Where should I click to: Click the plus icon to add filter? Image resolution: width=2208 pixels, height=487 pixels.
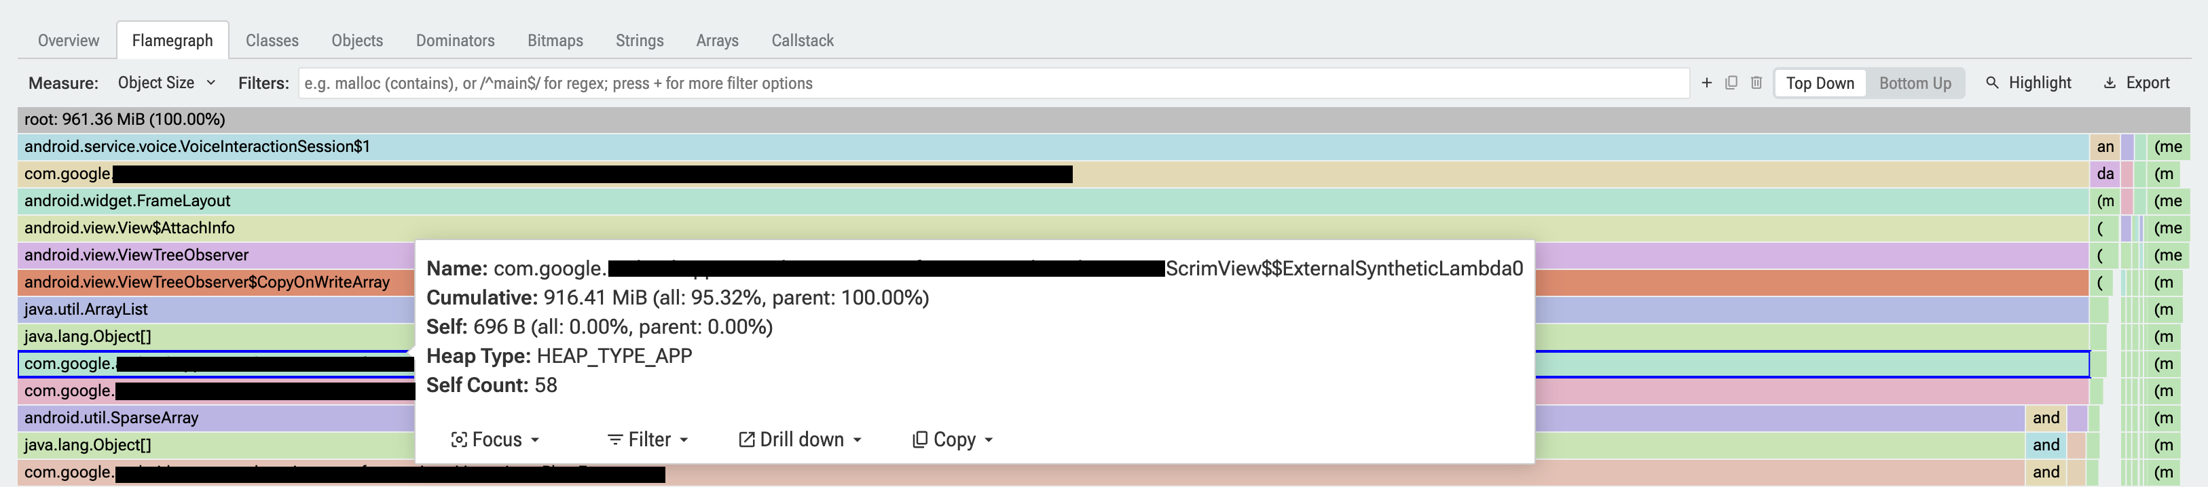[x=1706, y=83]
